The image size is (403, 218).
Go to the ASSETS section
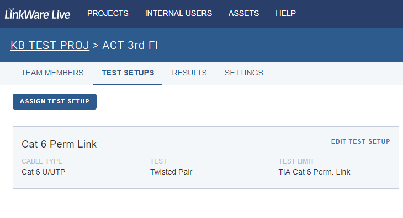pos(243,13)
